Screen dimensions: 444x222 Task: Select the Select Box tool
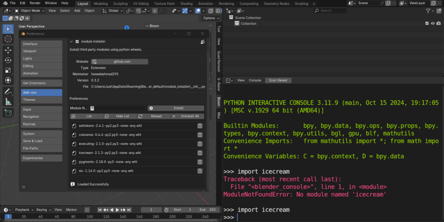click(x=8, y=29)
